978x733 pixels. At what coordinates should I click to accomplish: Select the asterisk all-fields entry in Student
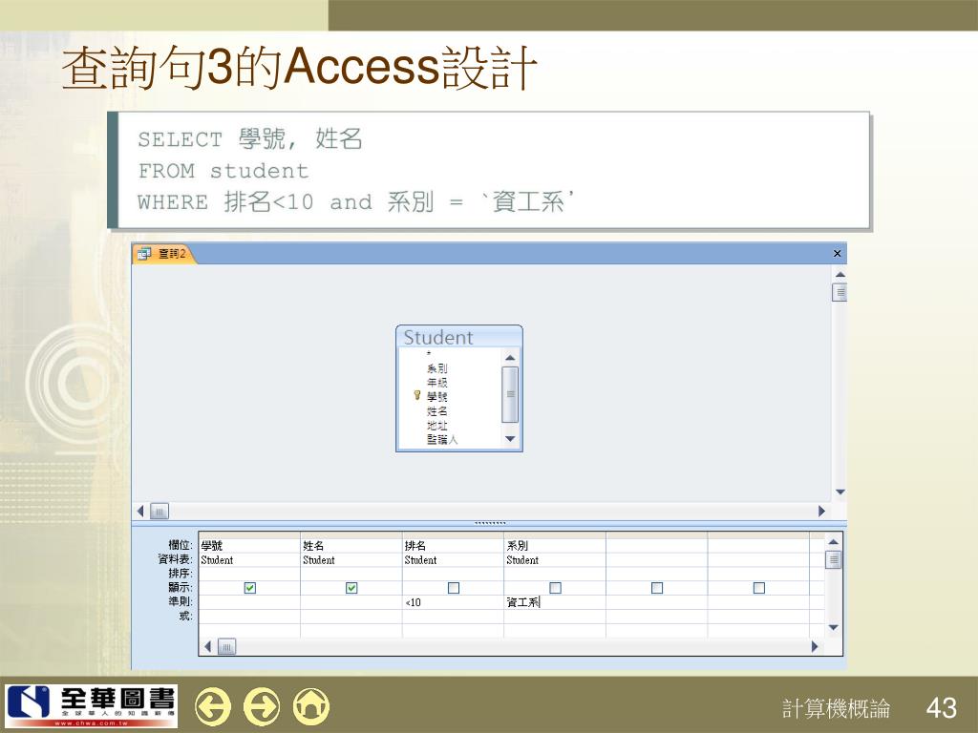click(429, 355)
